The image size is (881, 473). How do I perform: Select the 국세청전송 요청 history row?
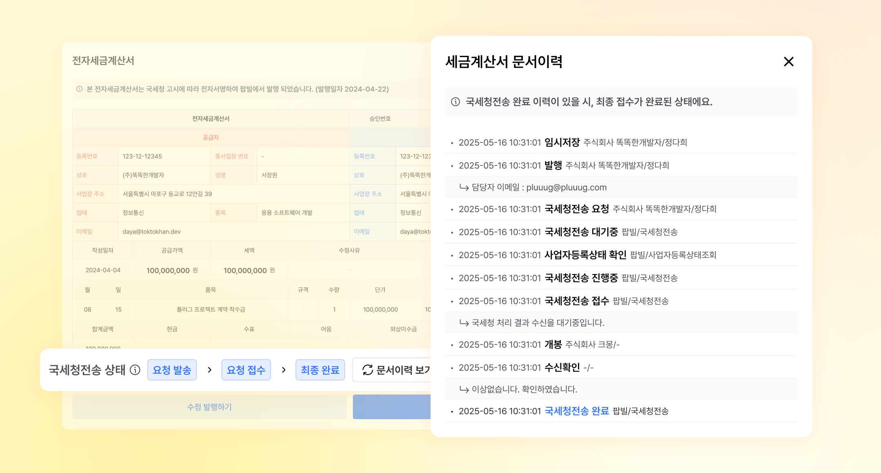click(576, 209)
